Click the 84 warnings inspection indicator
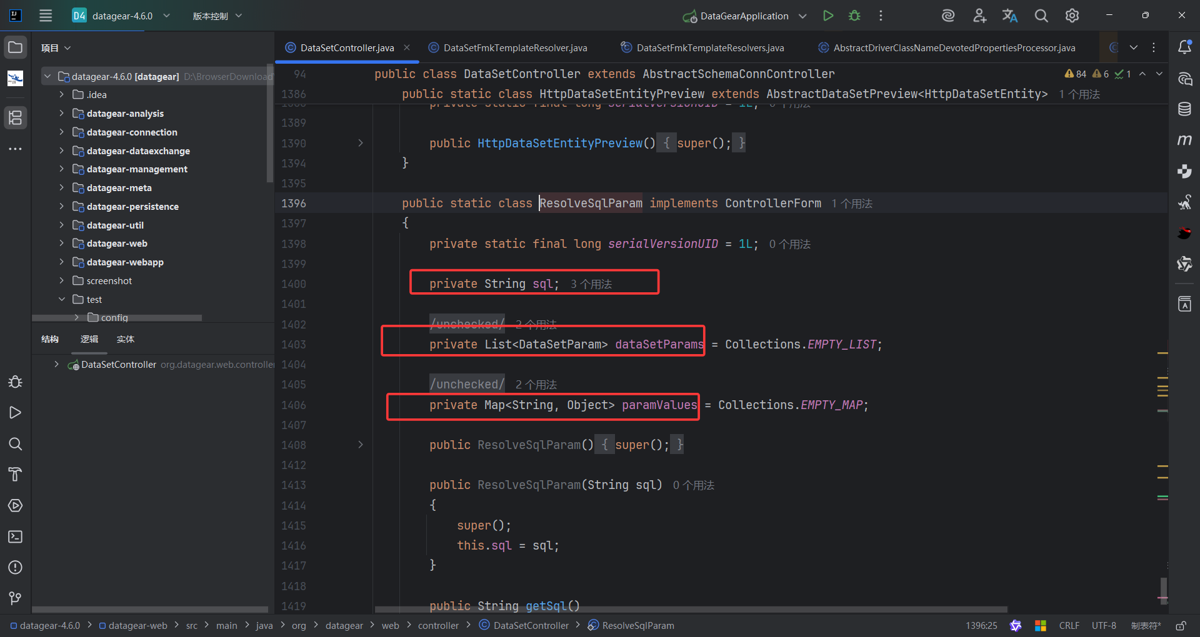1200x637 pixels. click(x=1076, y=74)
